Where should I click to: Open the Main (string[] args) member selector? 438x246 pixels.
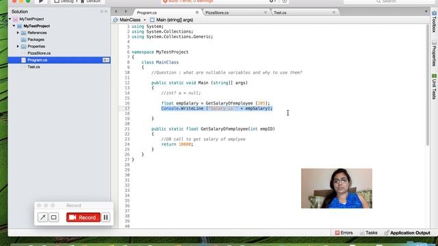(175, 20)
